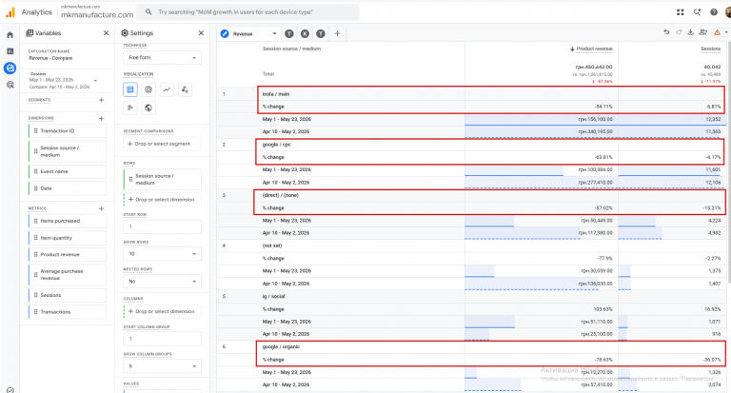Close the Variables panel

[x=106, y=33]
